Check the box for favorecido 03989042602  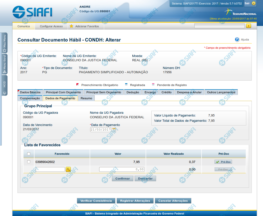(29, 162)
